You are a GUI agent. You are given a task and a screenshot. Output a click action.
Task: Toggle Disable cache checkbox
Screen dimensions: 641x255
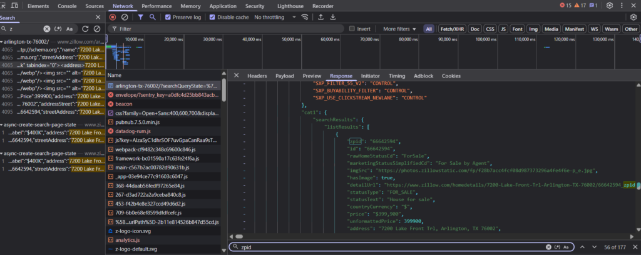pyautogui.click(x=212, y=17)
